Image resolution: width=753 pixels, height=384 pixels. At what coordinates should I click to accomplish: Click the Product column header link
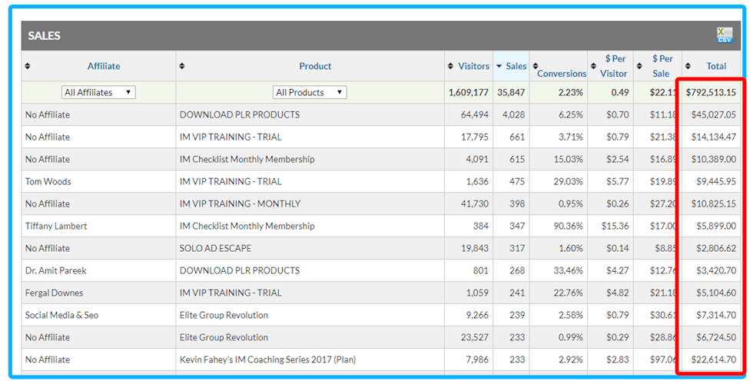tap(315, 66)
